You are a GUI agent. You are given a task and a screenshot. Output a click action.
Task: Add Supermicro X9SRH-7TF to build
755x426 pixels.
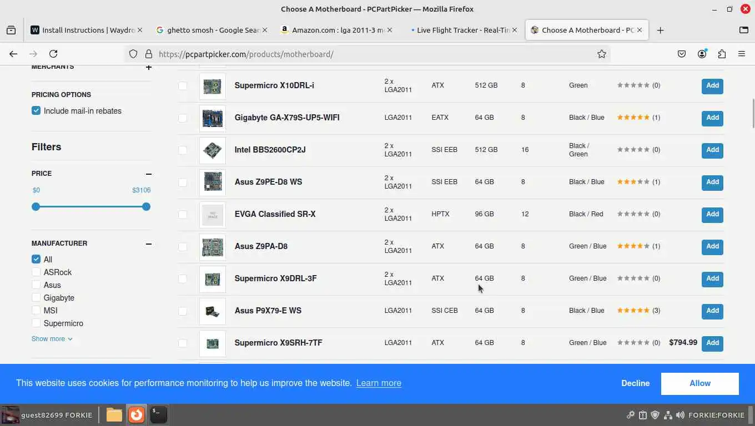[x=712, y=343]
